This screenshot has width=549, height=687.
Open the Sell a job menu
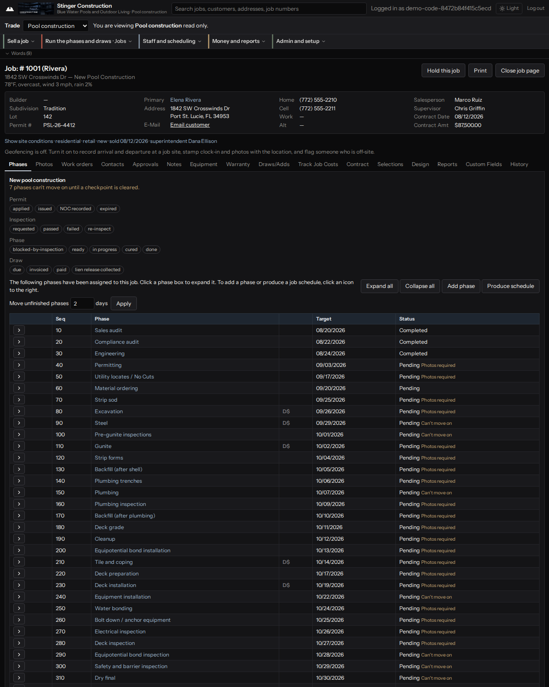point(21,41)
